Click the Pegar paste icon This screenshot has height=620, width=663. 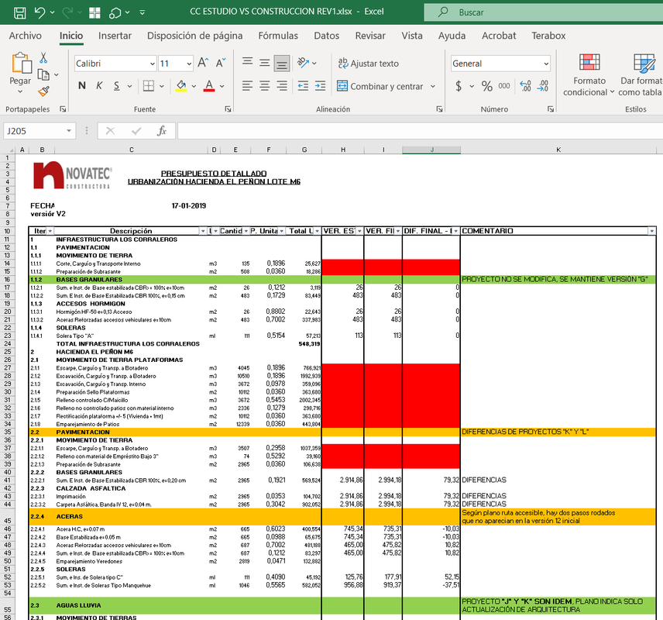click(21, 63)
